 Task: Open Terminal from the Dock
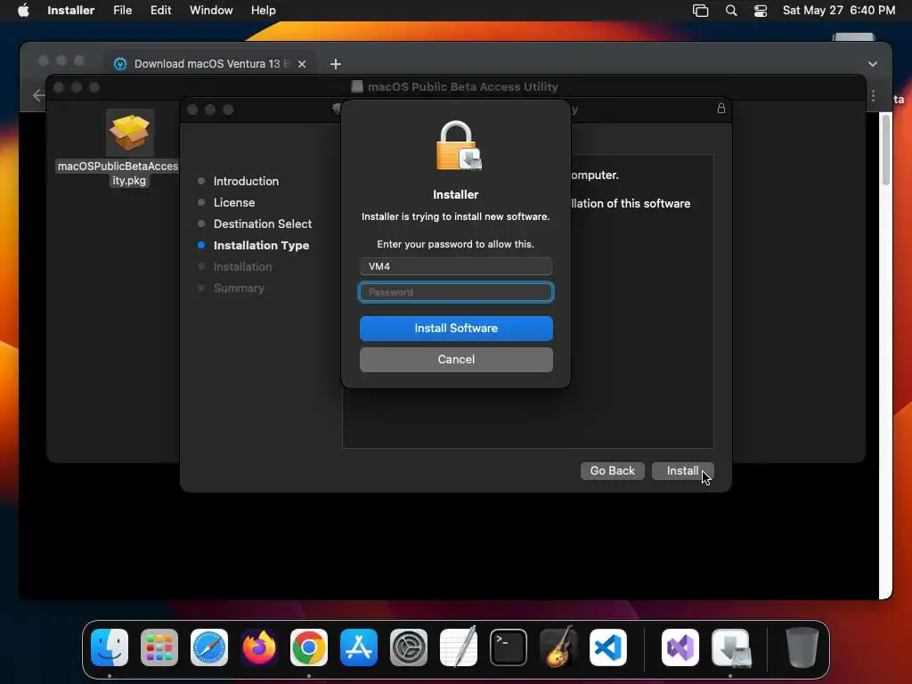tap(509, 647)
